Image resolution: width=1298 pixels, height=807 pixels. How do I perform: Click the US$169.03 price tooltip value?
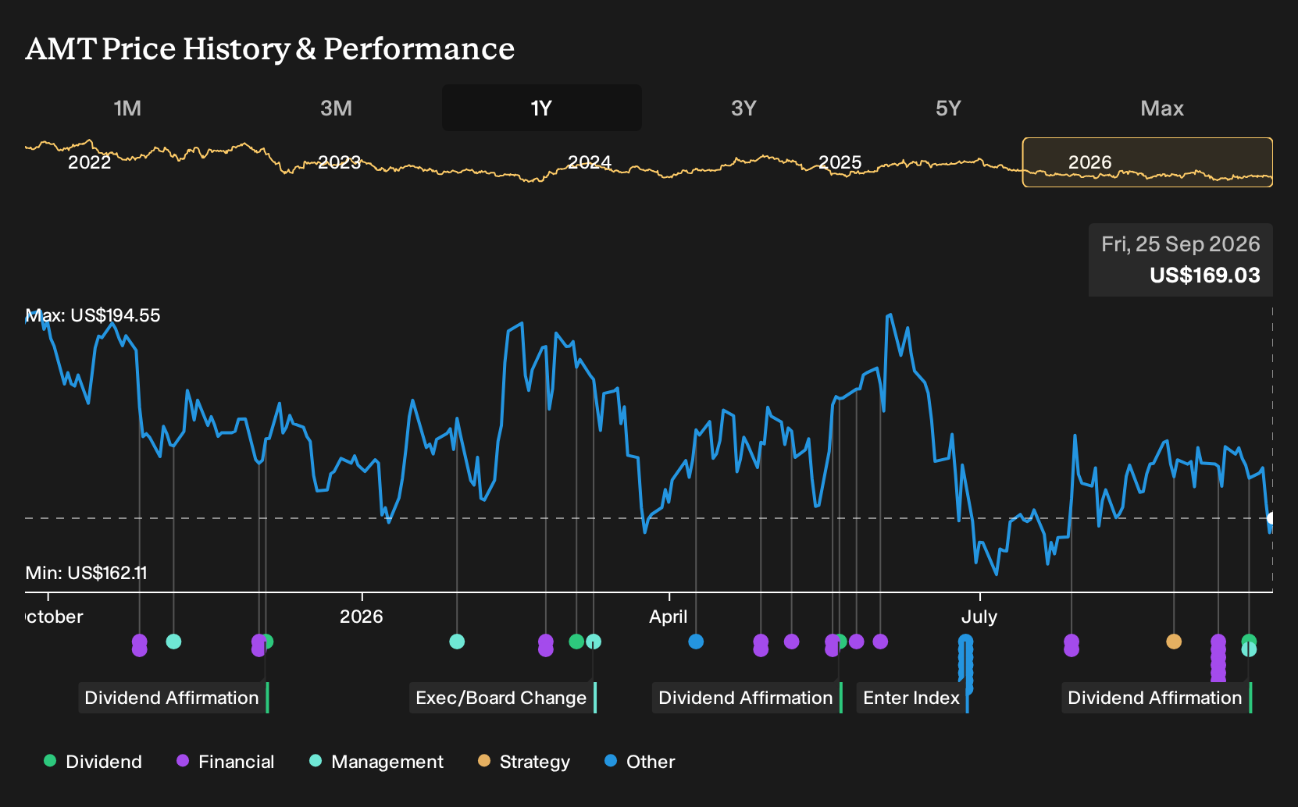[1204, 276]
